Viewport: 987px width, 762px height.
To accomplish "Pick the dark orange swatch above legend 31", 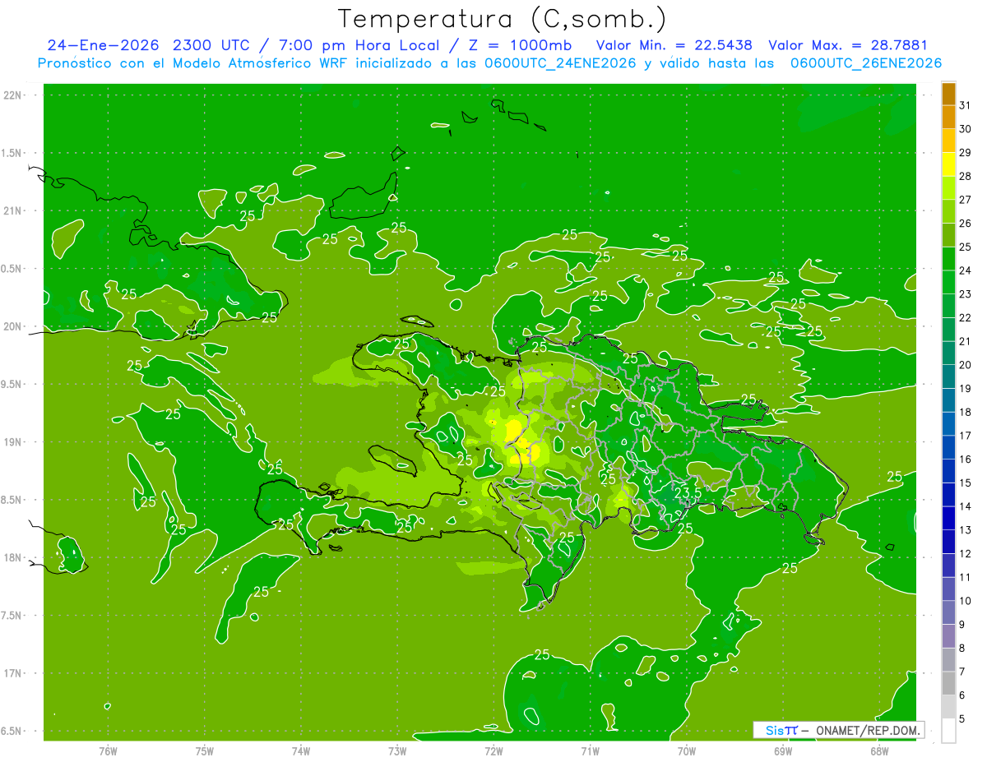I will 948,94.
